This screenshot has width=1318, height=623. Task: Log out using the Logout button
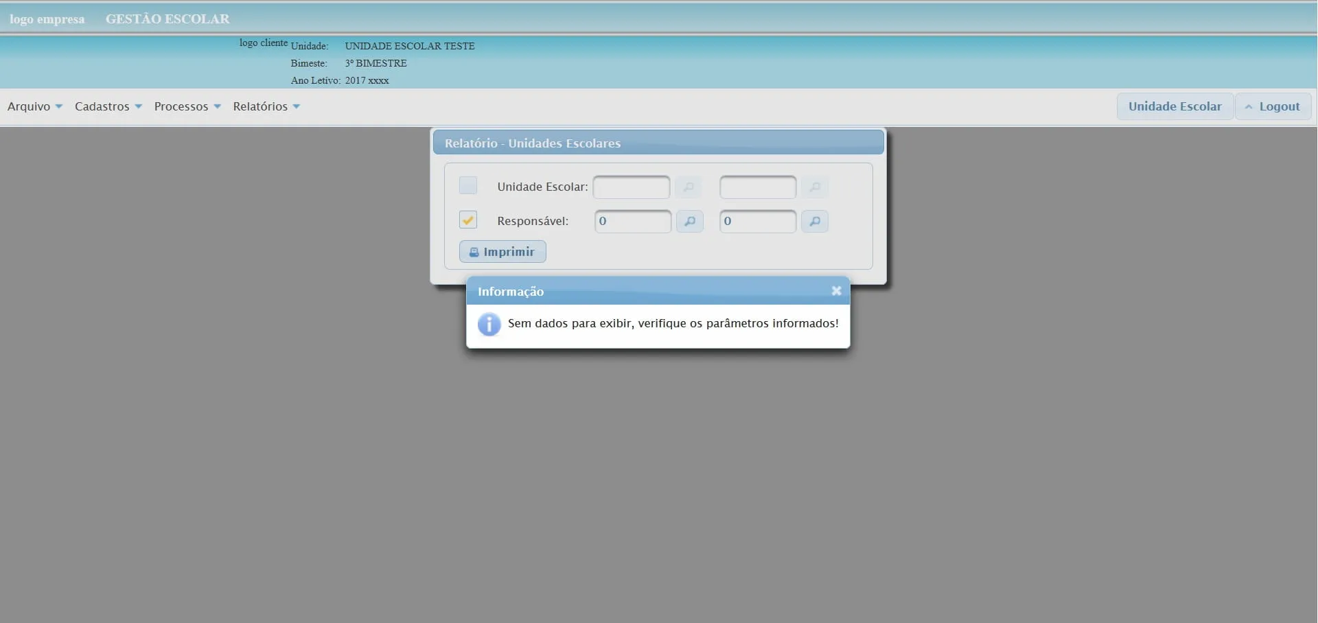tap(1273, 106)
